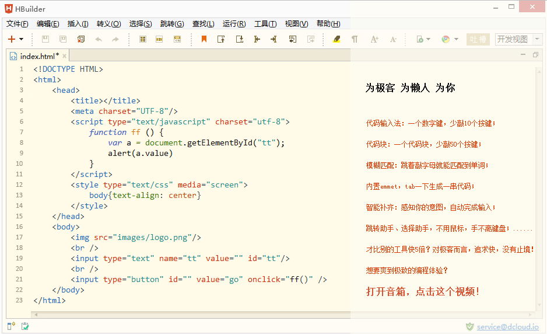The height and width of the screenshot is (334, 547).
Task: Minimize the editor pane using the panel dash icon
Action: 523,54
